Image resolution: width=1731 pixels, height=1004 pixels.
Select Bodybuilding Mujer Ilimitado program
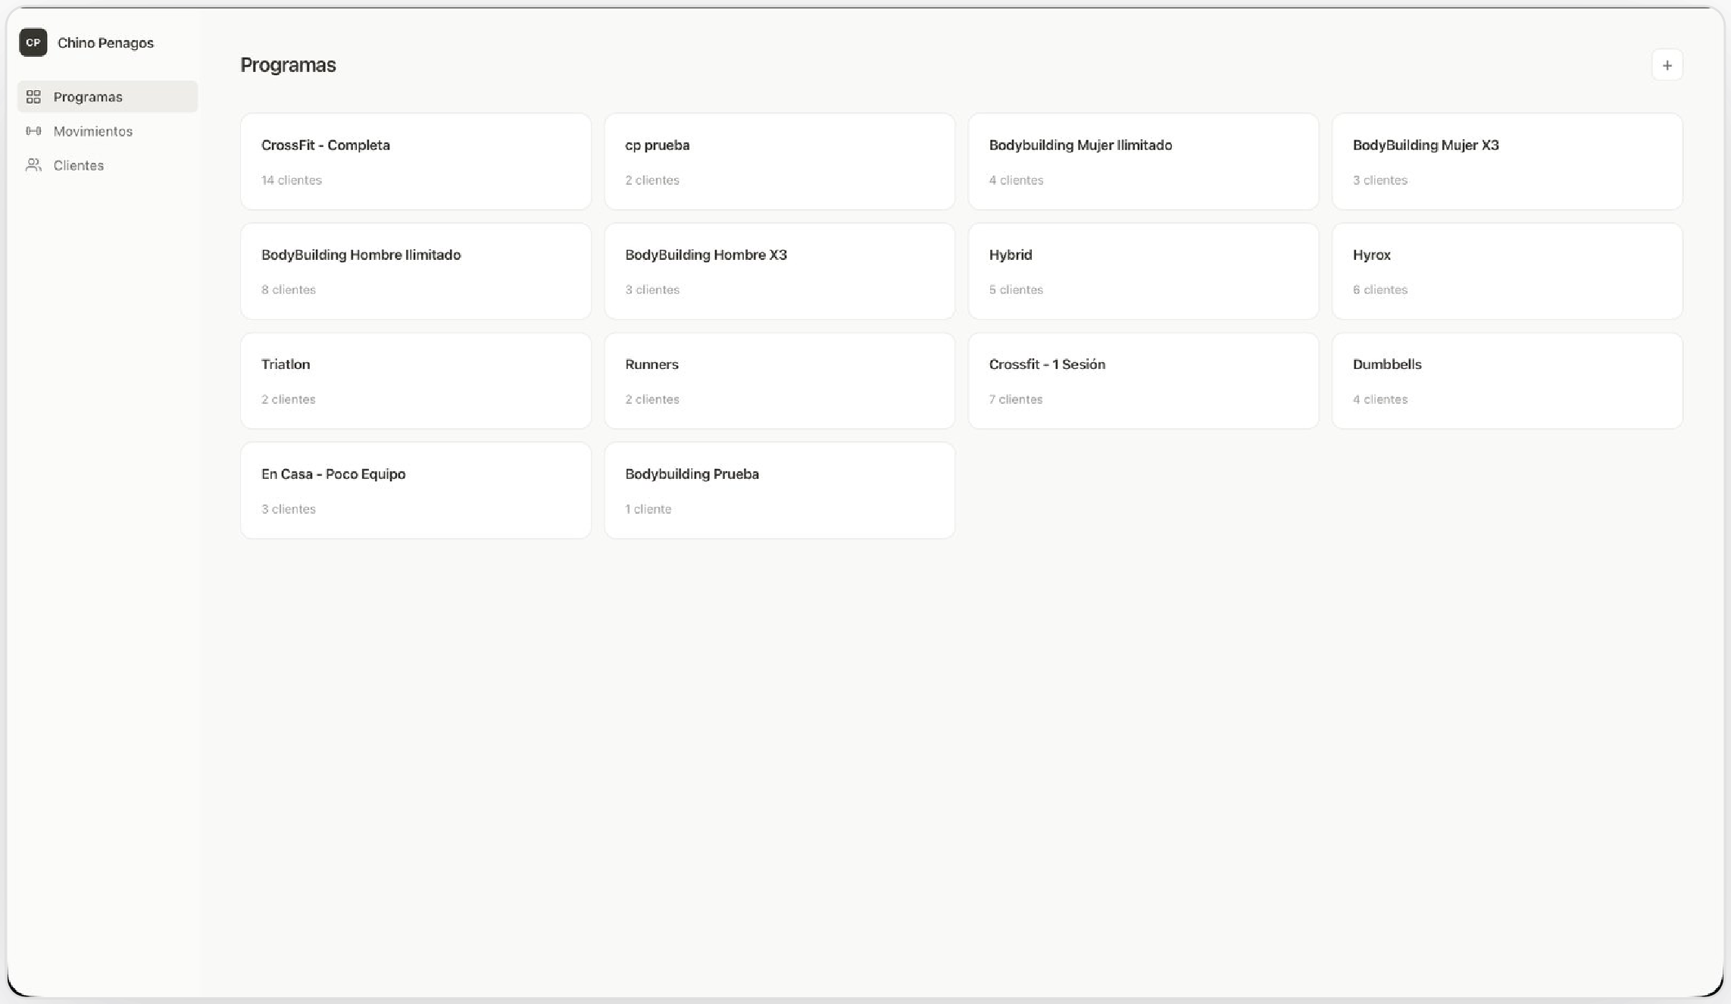coord(1143,161)
